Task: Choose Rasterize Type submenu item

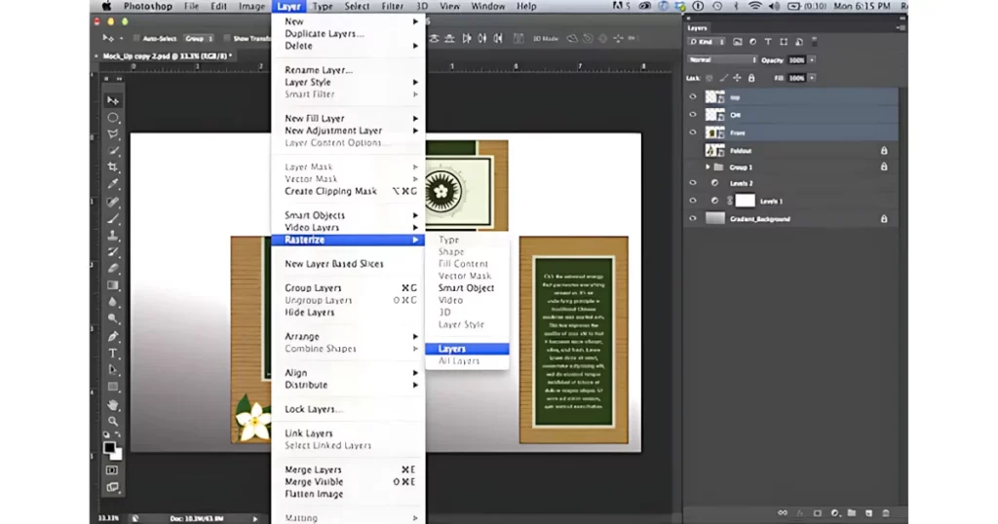Action: click(x=467, y=240)
